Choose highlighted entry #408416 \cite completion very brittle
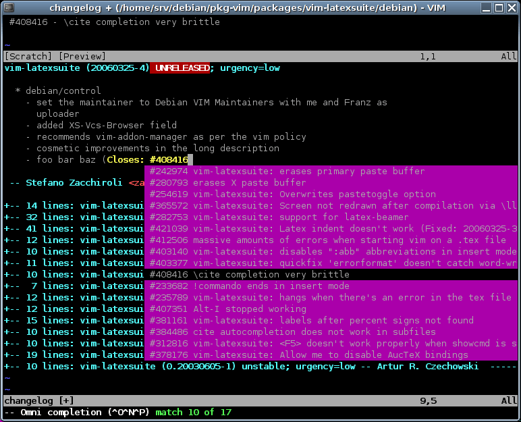The width and height of the screenshot is (521, 422). coord(331,274)
